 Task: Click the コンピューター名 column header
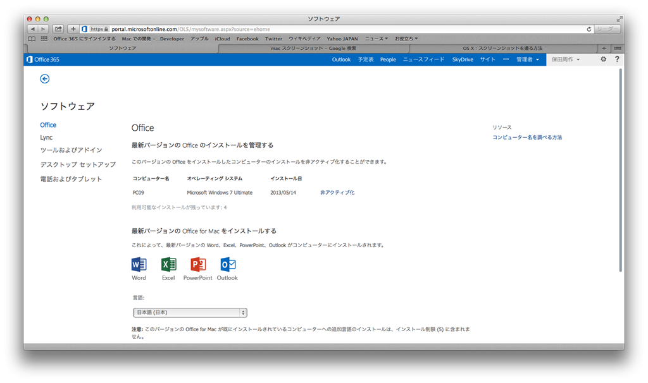pyautogui.click(x=151, y=179)
